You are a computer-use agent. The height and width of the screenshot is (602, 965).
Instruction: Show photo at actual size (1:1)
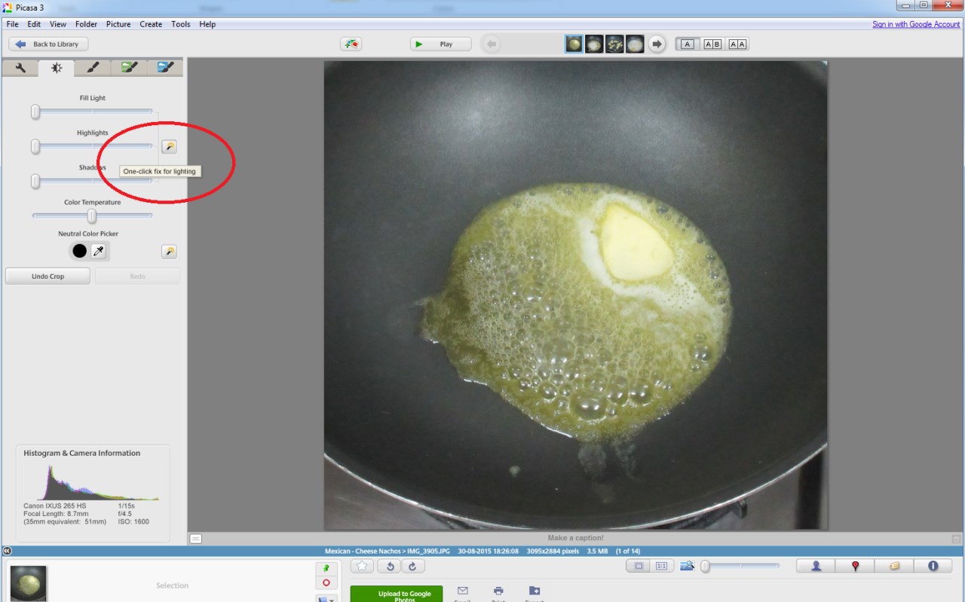[661, 567]
